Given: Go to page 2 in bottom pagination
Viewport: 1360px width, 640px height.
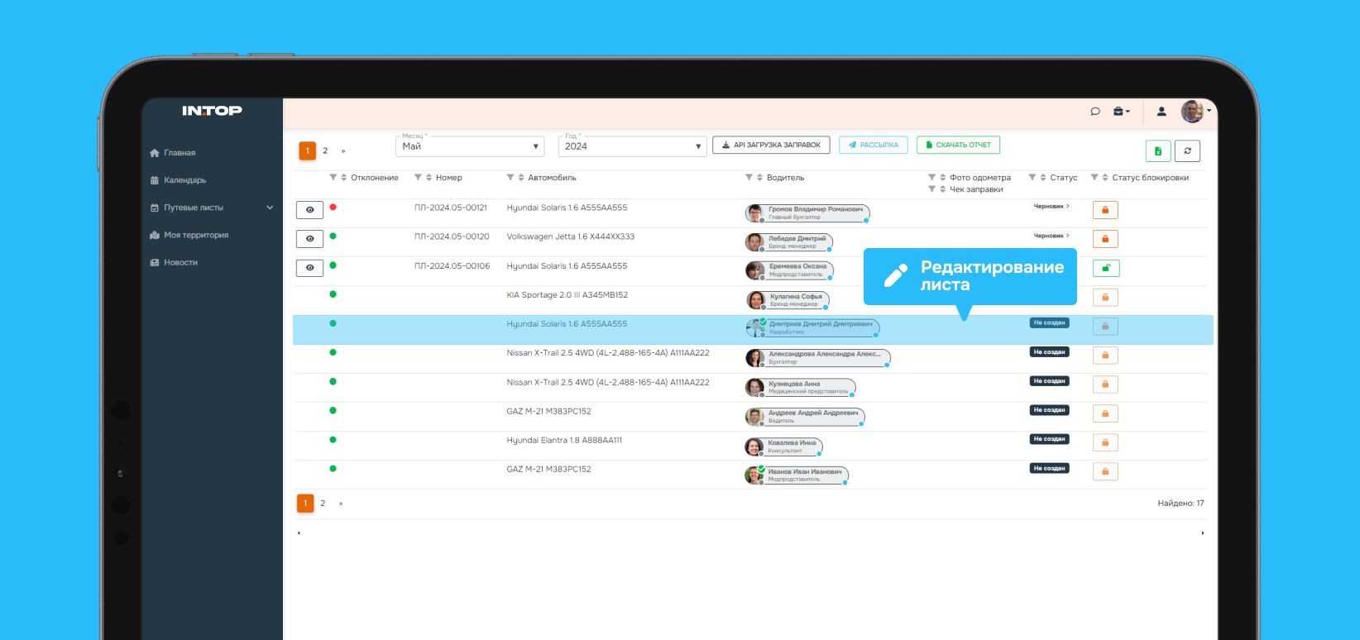Looking at the screenshot, I should coord(323,503).
